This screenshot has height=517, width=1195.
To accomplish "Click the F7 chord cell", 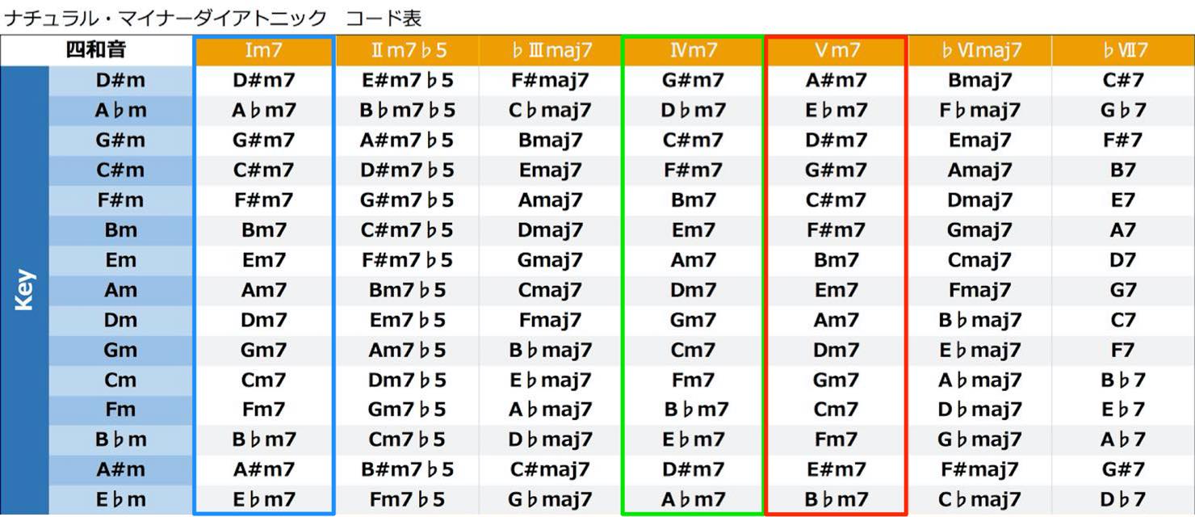I will (x=1123, y=350).
